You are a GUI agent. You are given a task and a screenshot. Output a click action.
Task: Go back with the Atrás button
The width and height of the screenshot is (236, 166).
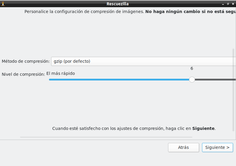click(x=183, y=147)
